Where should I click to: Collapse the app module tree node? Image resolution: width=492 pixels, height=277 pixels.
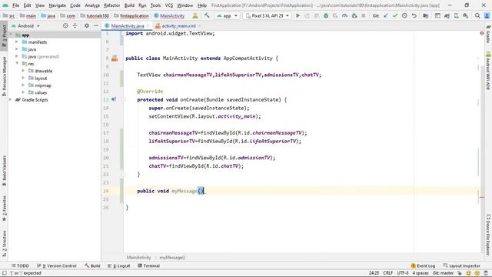point(11,35)
